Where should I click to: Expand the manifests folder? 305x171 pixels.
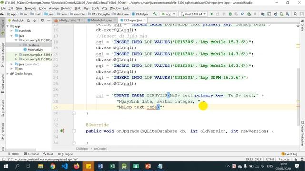coord(11,30)
